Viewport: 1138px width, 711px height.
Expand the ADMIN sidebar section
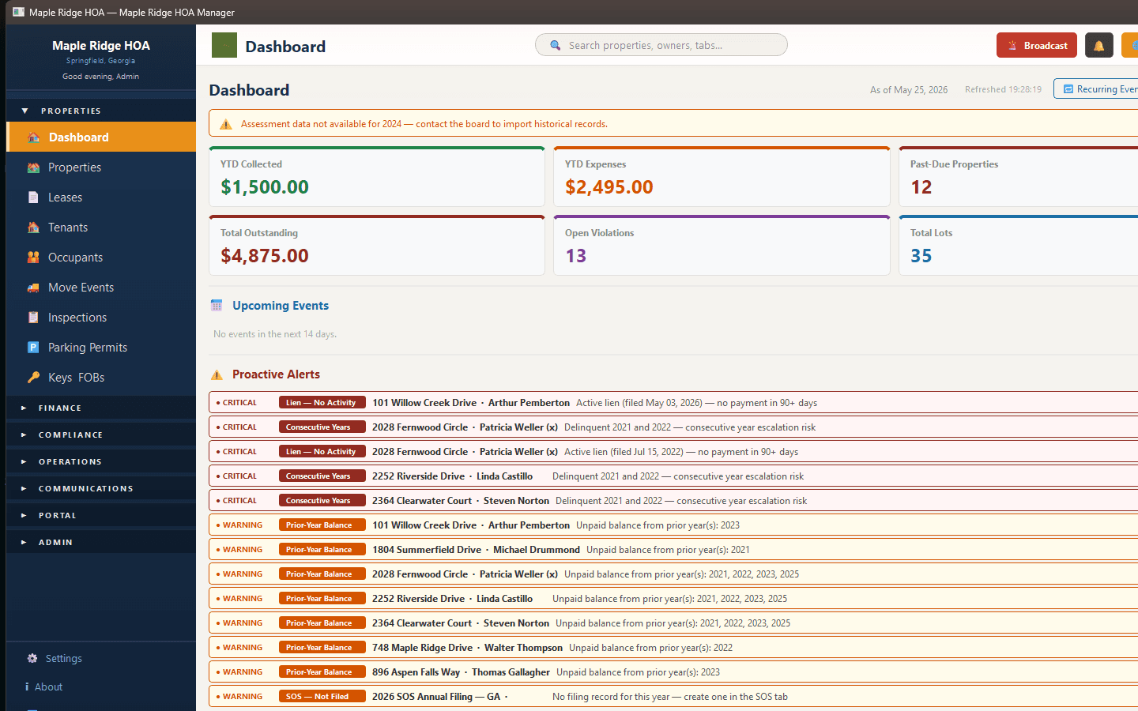pyautogui.click(x=101, y=542)
